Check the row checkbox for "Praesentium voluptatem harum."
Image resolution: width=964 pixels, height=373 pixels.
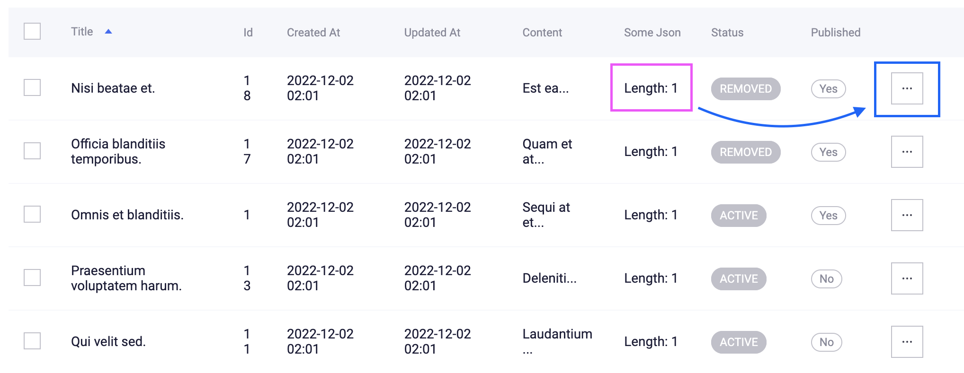click(32, 278)
